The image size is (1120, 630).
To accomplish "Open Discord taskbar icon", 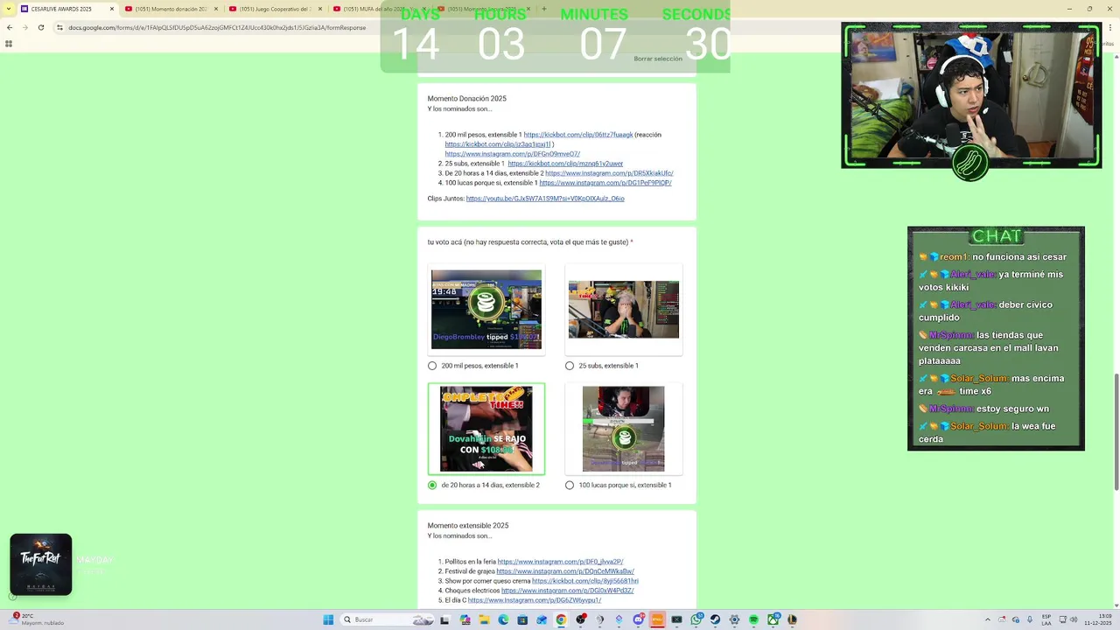I will (638, 619).
